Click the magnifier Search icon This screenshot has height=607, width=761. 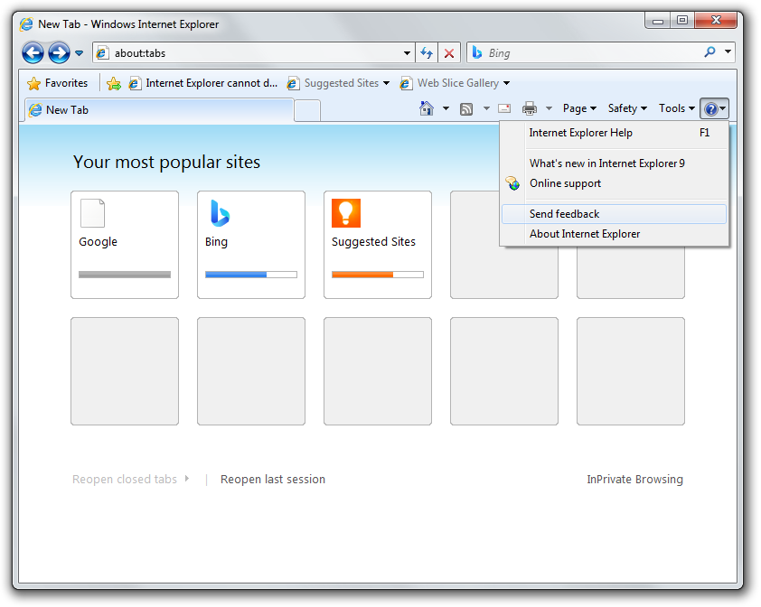pos(710,51)
